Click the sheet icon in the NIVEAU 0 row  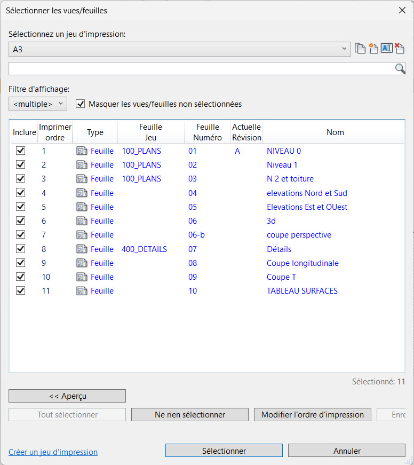82,151
